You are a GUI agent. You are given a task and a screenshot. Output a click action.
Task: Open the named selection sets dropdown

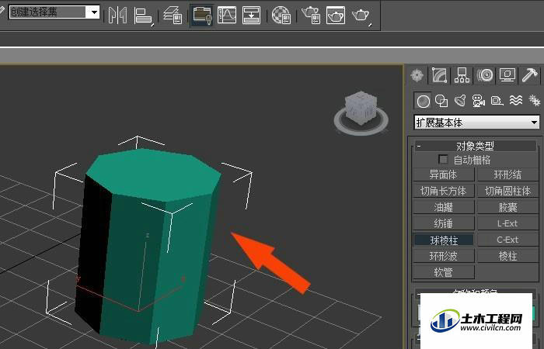(x=54, y=12)
